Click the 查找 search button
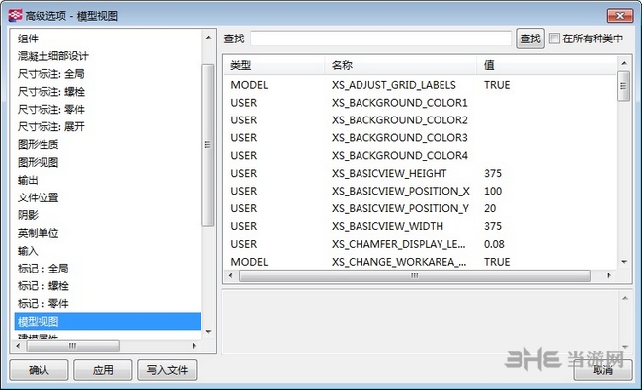The image size is (642, 390). [x=529, y=39]
